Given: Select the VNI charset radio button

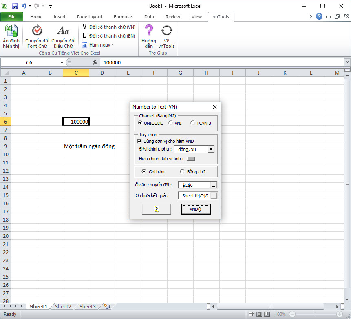Looking at the screenshot, I should point(170,123).
